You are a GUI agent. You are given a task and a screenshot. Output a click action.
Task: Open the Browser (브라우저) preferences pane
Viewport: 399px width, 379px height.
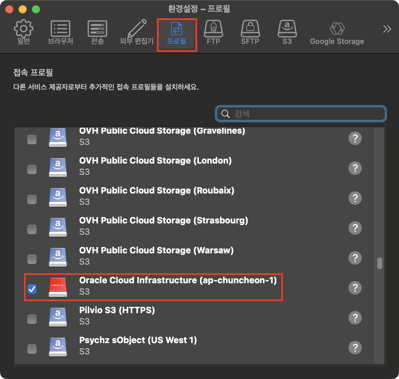[60, 33]
